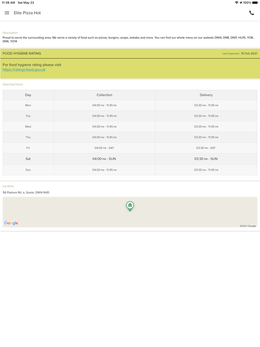Open the ratings.food.gov.uk link
Screen dimensions: 260x347
[x=24, y=69]
